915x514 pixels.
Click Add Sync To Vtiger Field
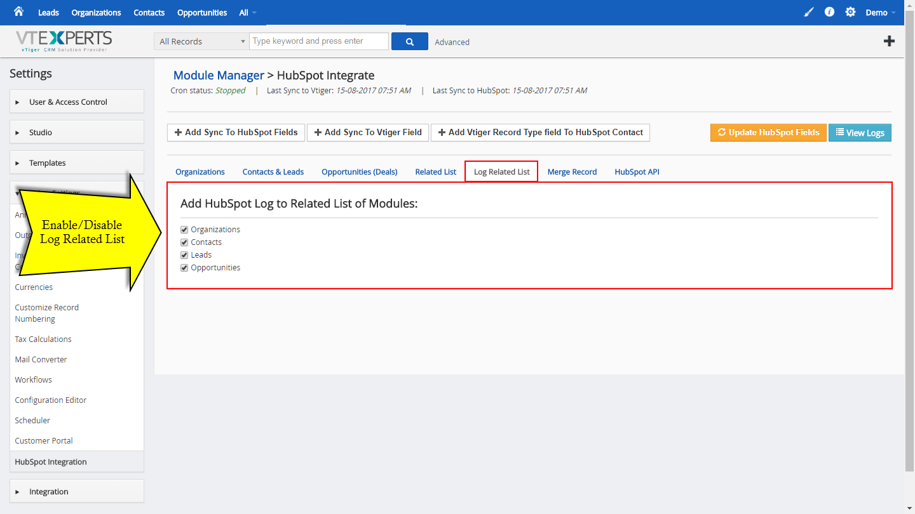368,132
